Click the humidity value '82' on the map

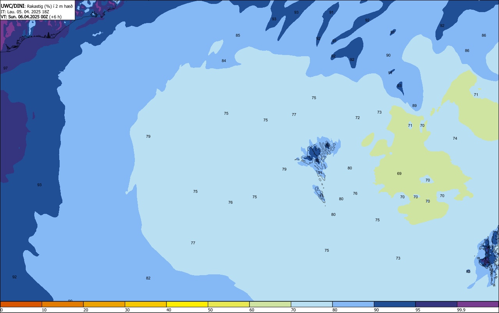(x=148, y=278)
